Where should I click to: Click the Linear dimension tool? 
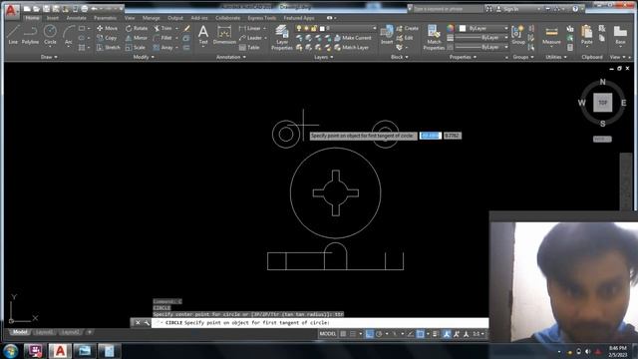pyautogui.click(x=250, y=28)
